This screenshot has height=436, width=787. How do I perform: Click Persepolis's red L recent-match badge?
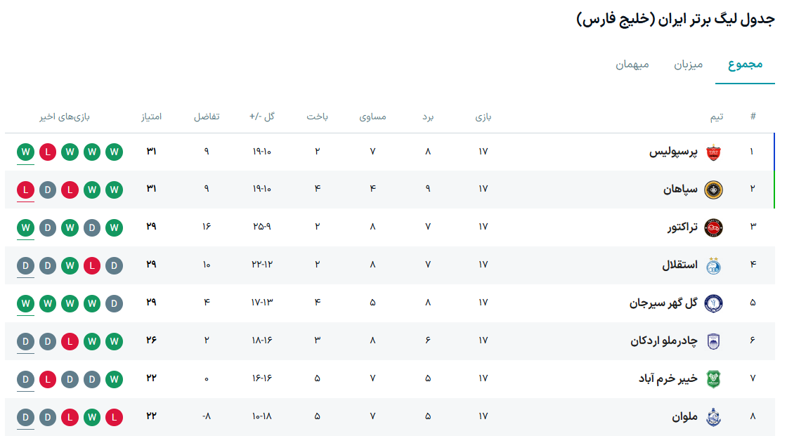tap(48, 152)
